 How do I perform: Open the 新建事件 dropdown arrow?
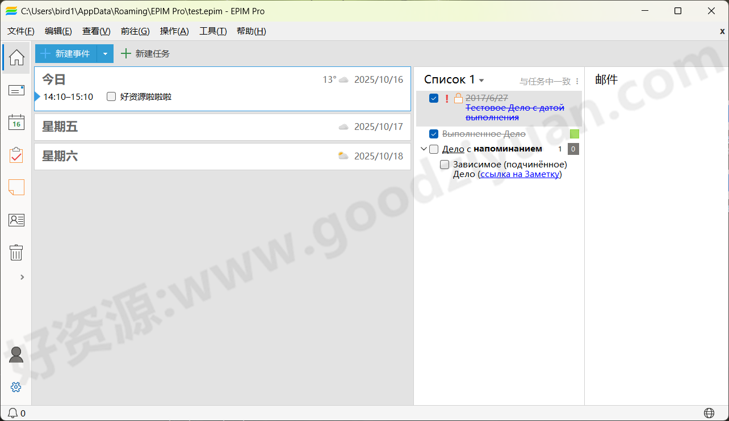104,53
